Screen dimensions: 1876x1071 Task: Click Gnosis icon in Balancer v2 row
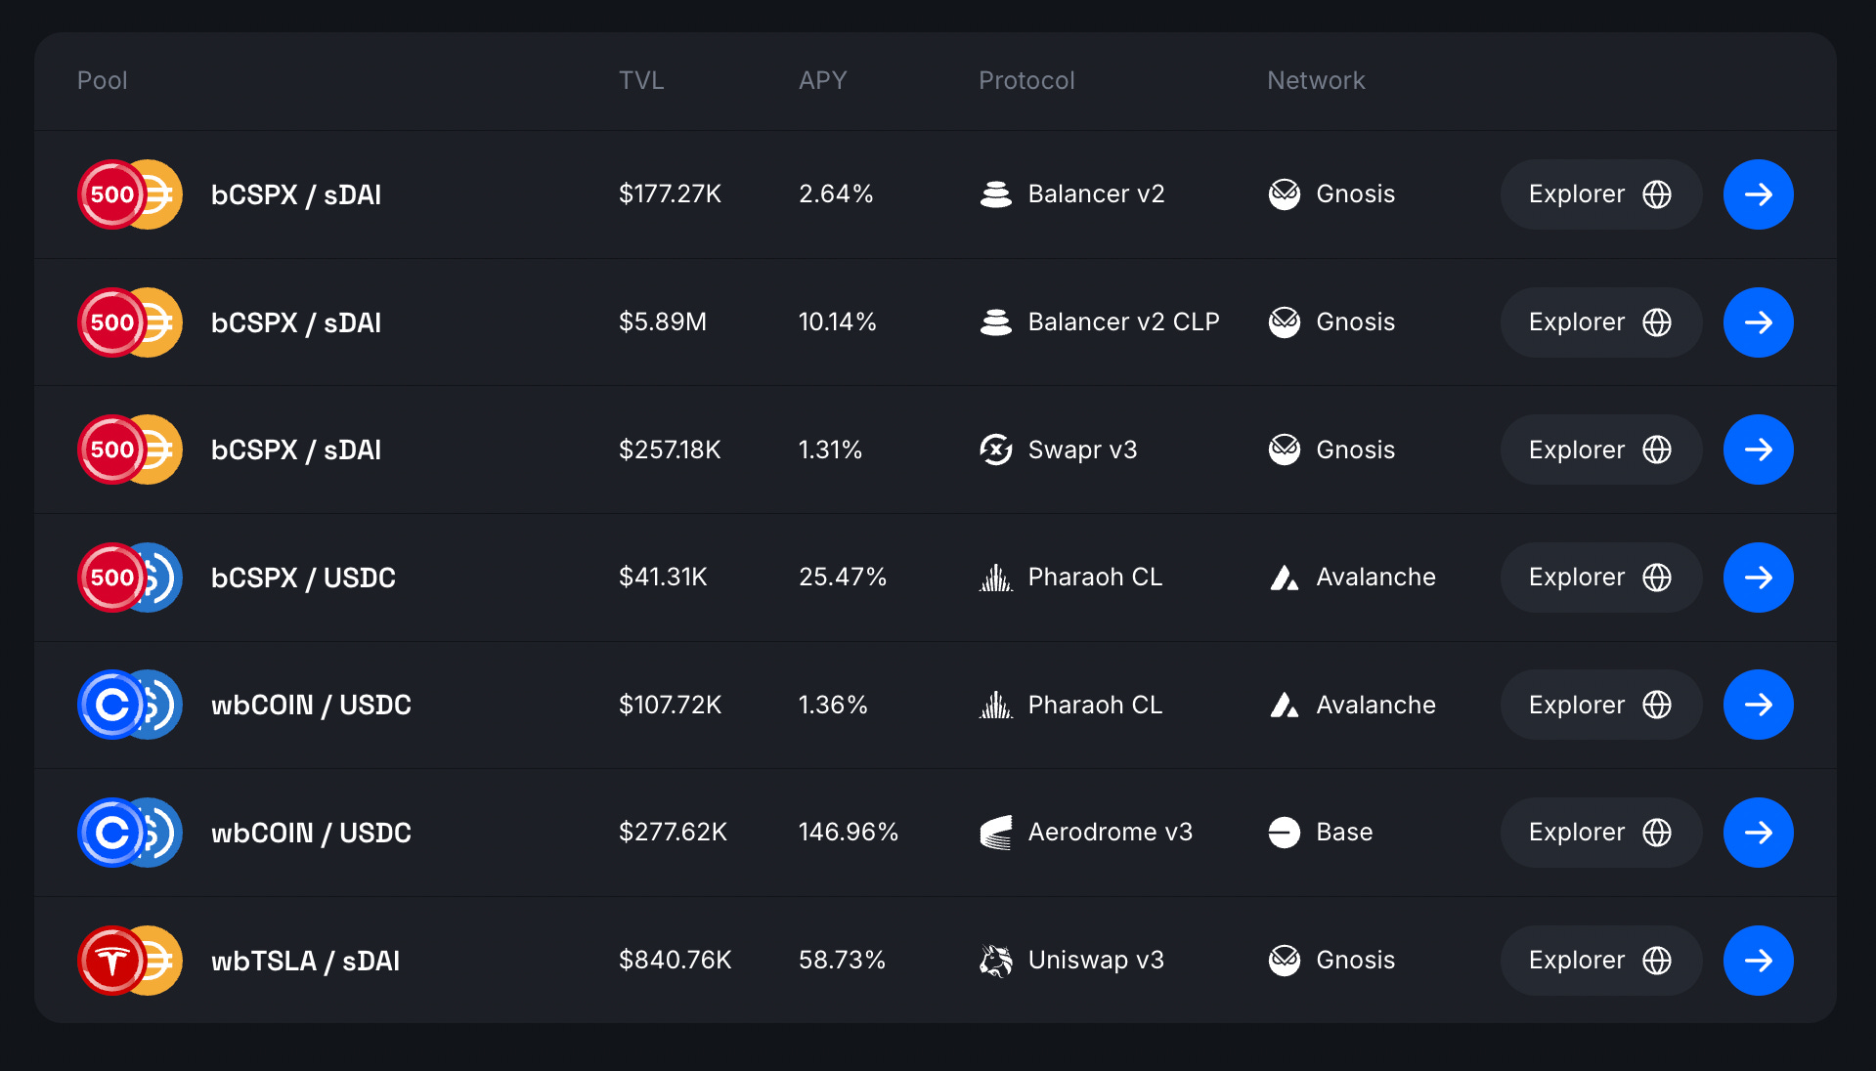[x=1284, y=194]
